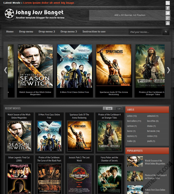Open X-Men First Class carousel poster
This screenshot has width=174, height=194.
coord(74,66)
